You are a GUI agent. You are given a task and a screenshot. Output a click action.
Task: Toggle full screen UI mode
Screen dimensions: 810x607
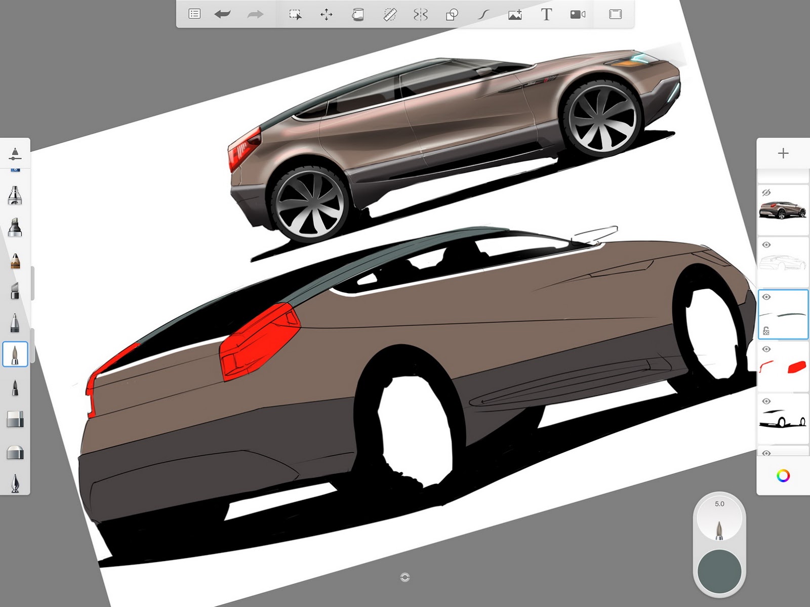tap(615, 14)
